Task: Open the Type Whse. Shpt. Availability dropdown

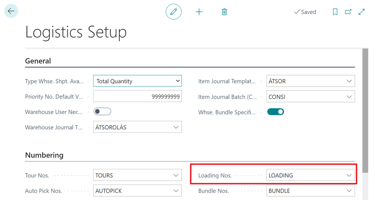Action: pos(177,81)
